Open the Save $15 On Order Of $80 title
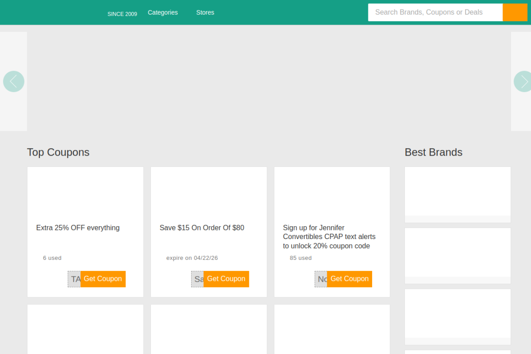The height and width of the screenshot is (354, 531). (x=202, y=228)
